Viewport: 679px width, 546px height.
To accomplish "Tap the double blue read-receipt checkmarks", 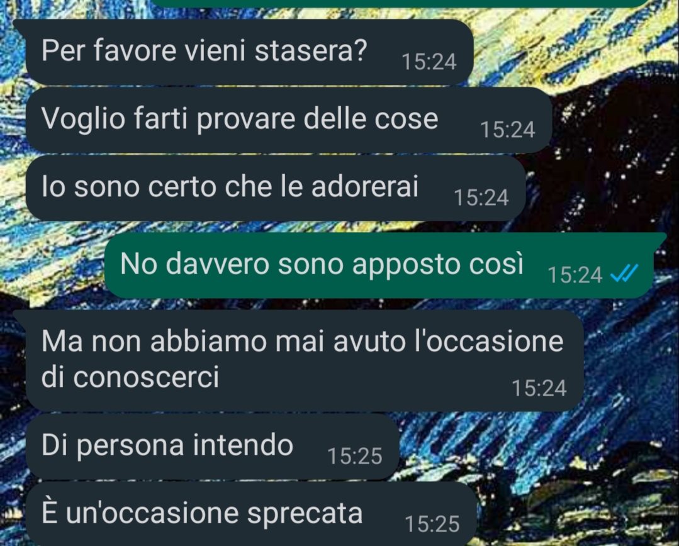I will point(624,274).
